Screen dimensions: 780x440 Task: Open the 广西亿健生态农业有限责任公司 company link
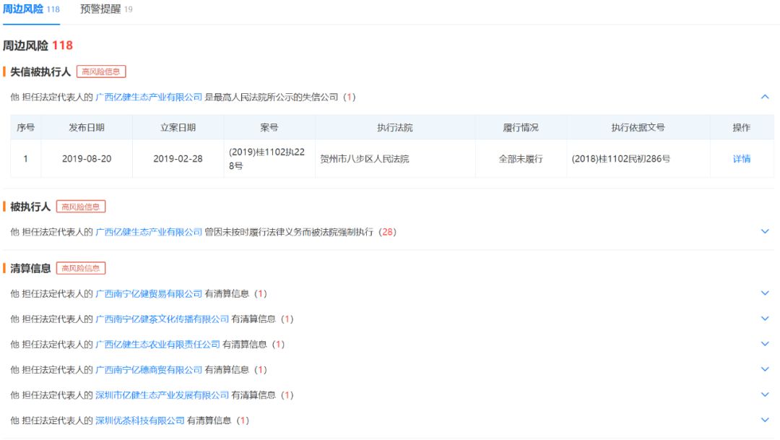(157, 345)
